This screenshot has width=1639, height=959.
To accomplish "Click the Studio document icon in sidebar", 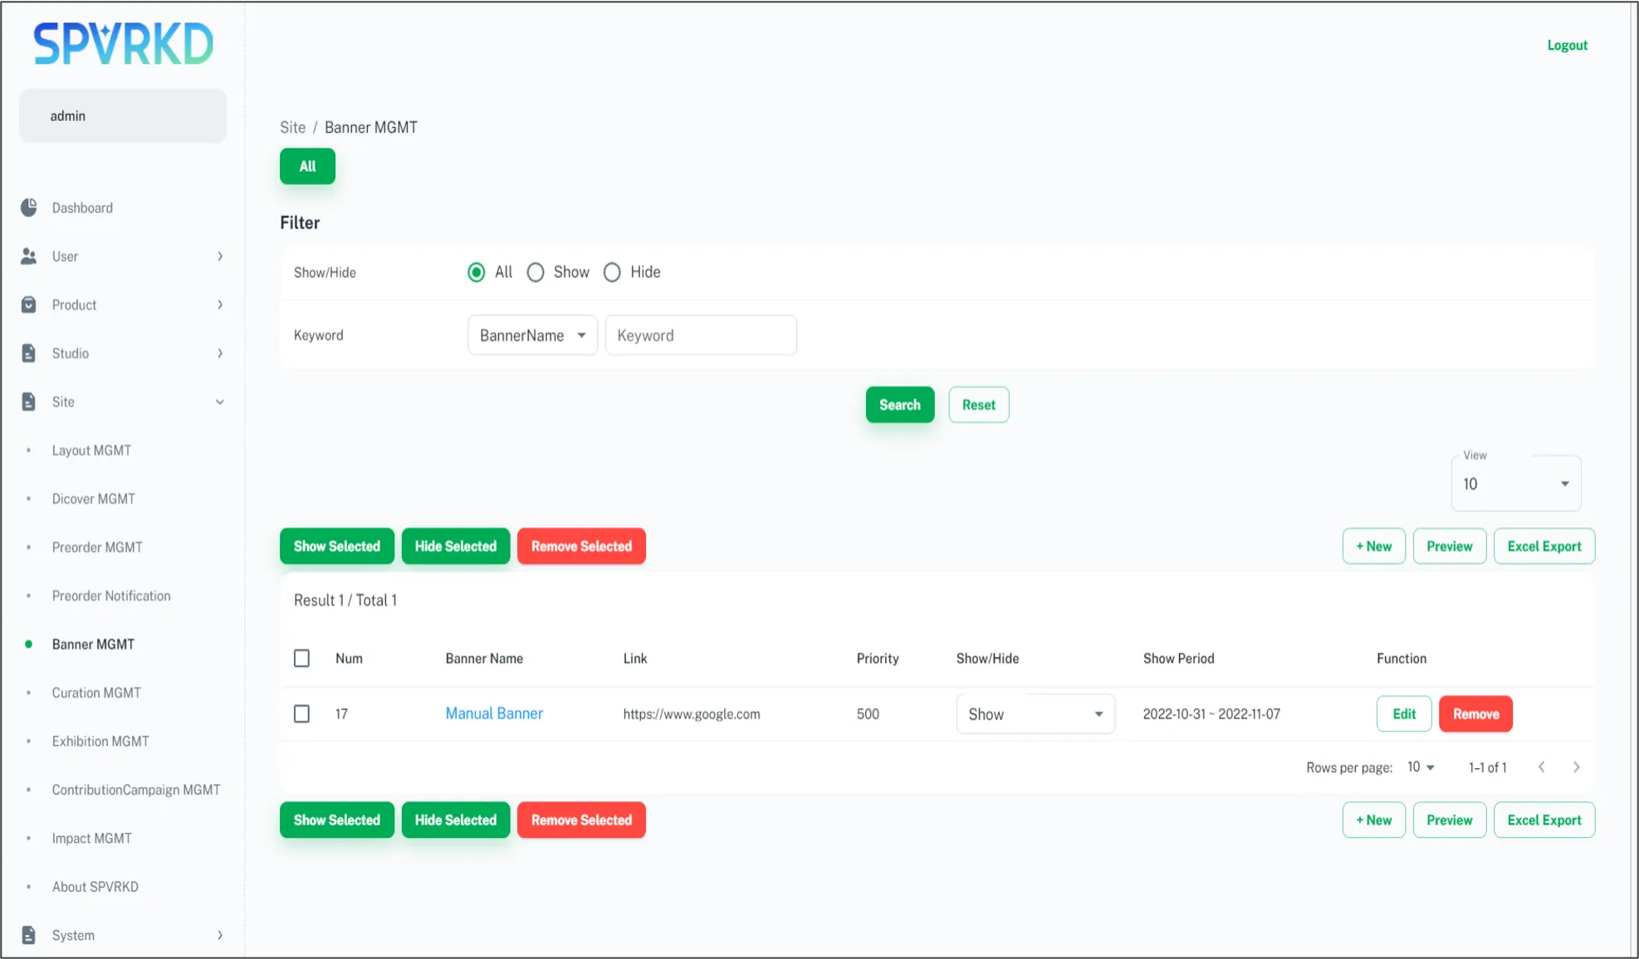I will (29, 353).
